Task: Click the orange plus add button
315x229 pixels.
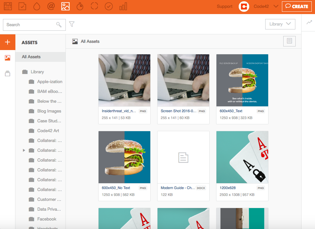Action: coord(8,42)
